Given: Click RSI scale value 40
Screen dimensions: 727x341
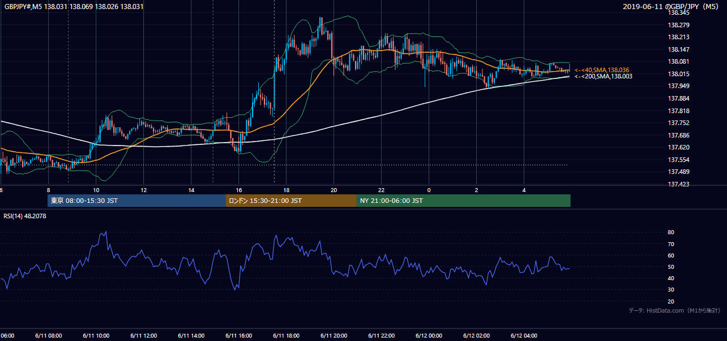Looking at the screenshot, I should tap(671, 278).
